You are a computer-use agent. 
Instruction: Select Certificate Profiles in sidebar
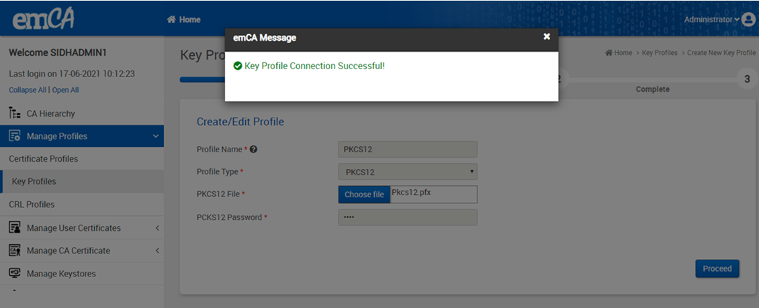click(44, 159)
